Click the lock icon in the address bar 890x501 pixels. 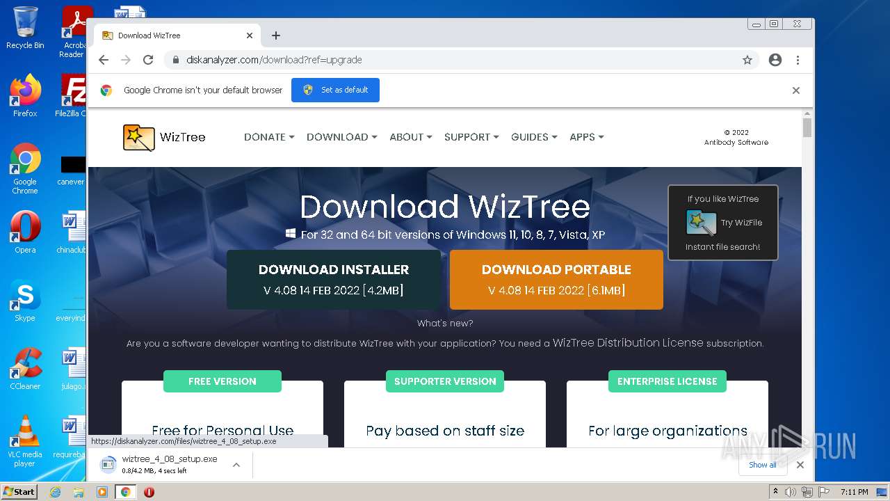pos(175,60)
